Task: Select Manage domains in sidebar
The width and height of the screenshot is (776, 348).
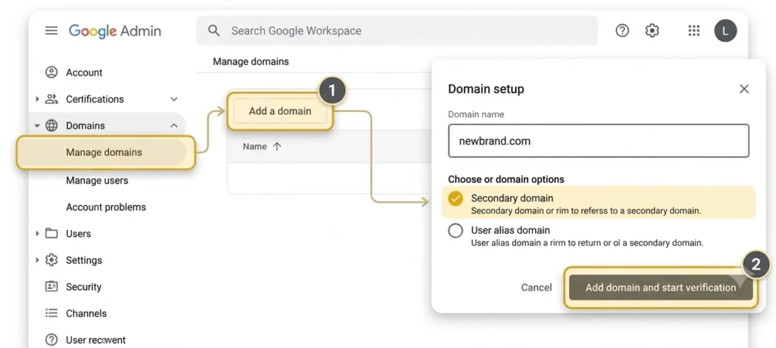Action: 106,152
